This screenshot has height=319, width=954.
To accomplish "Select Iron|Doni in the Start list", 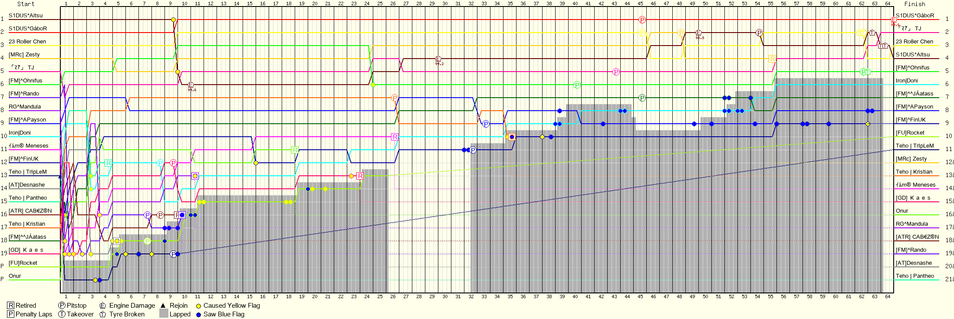I will [x=20, y=133].
